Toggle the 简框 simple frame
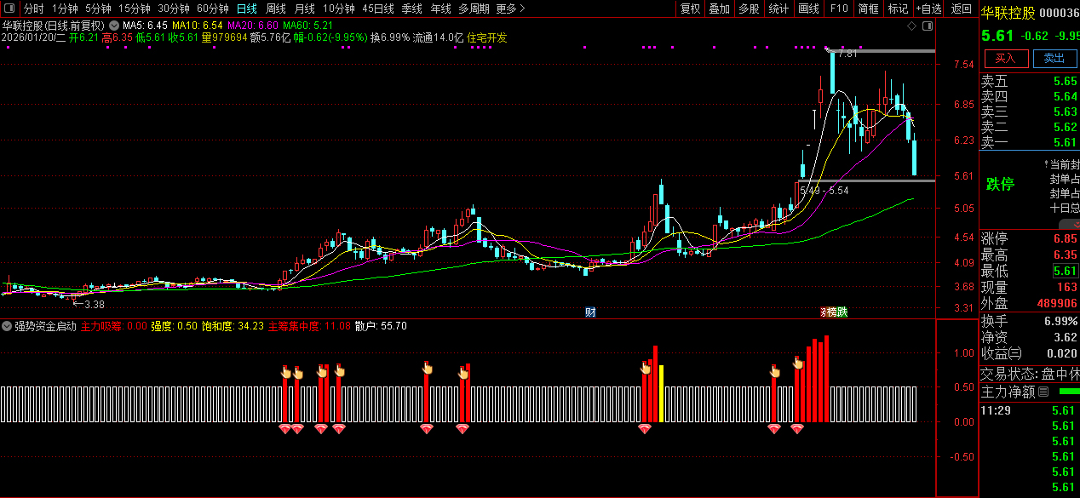This screenshot has width=1080, height=498. coord(868,9)
